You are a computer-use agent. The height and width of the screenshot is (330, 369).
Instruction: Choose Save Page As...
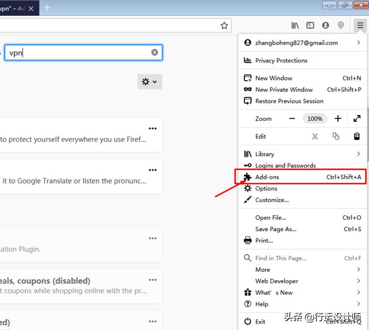303,229
